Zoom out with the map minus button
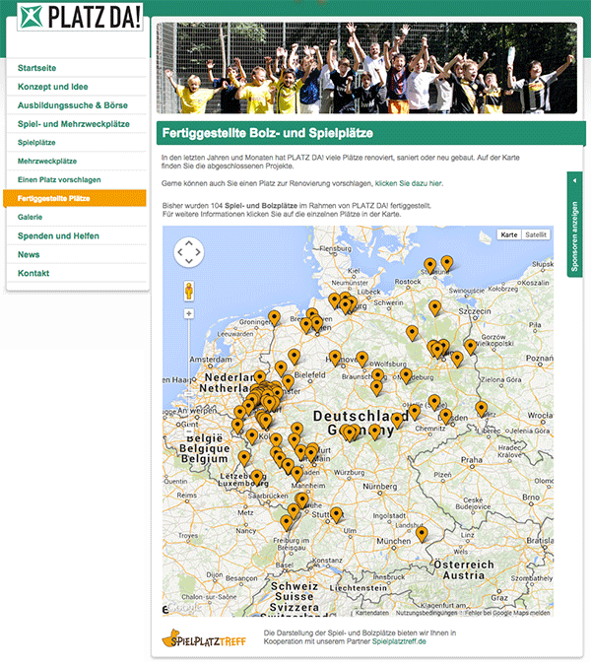This screenshot has height=665, width=591. (189, 432)
